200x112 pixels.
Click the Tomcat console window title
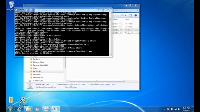[21, 10]
